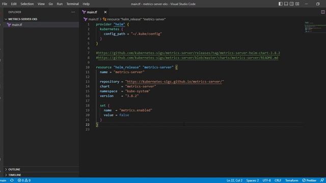The width and height of the screenshot is (326, 183).
Task: Close the main.tf tab
Action: [105, 12]
